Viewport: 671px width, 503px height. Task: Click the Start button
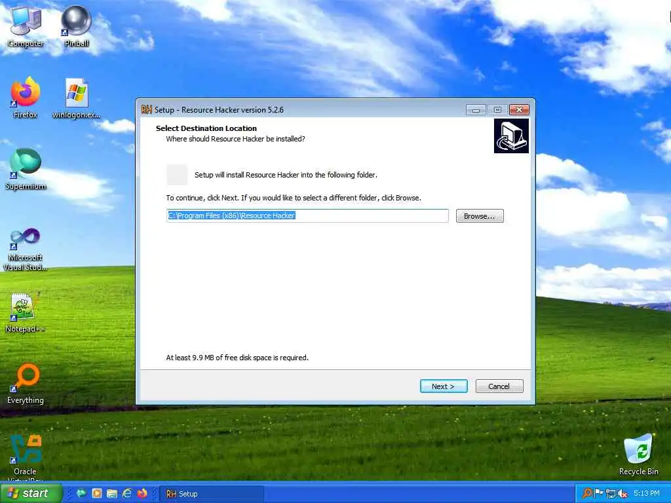pyautogui.click(x=31, y=493)
